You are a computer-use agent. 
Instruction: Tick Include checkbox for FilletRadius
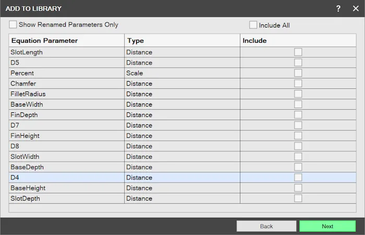(x=298, y=94)
